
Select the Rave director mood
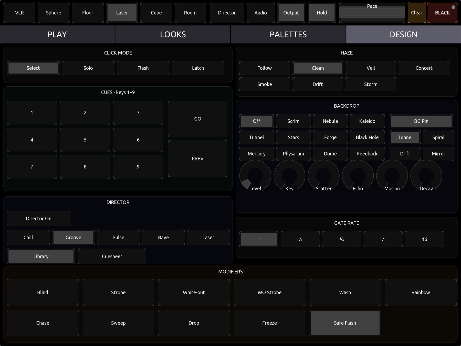click(163, 237)
